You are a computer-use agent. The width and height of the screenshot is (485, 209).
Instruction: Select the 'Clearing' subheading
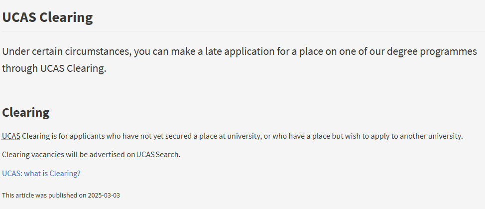pos(26,112)
